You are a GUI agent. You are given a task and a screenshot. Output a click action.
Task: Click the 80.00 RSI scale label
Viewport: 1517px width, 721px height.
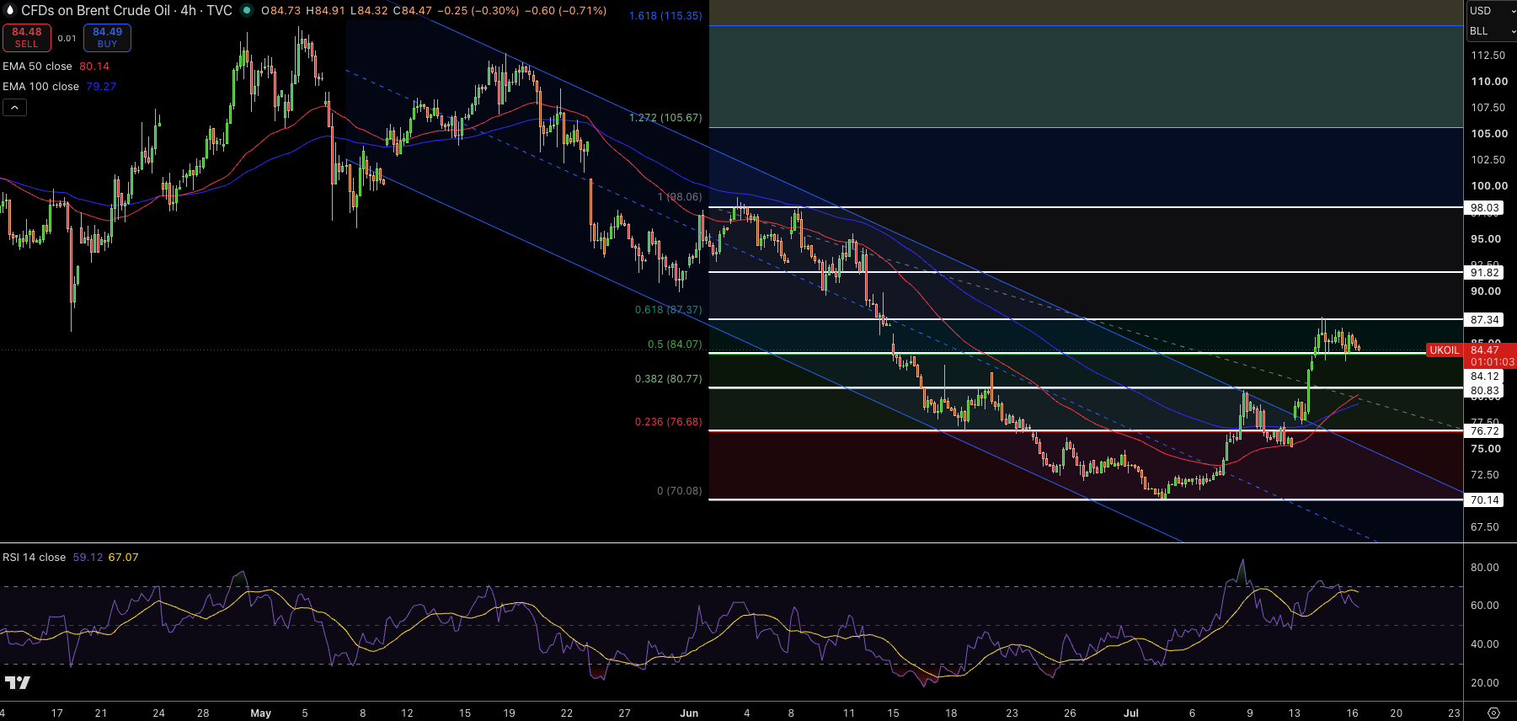click(1485, 568)
